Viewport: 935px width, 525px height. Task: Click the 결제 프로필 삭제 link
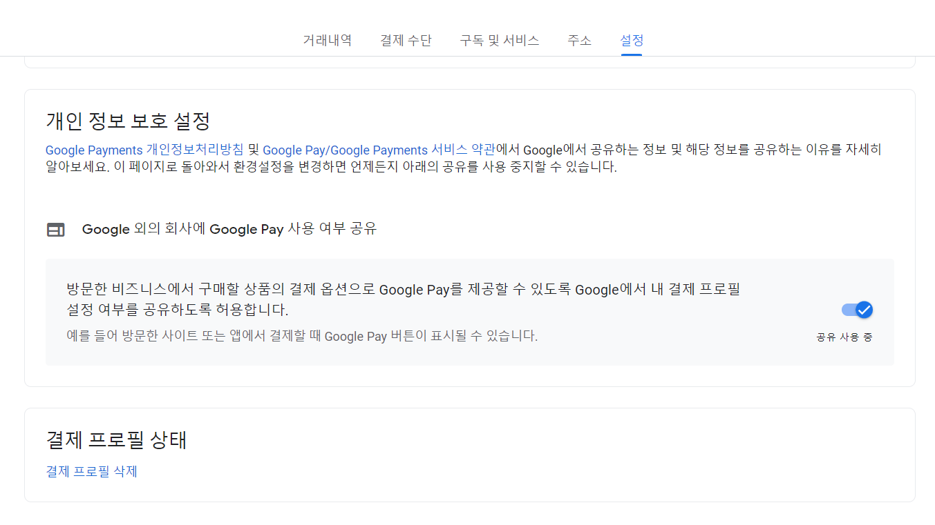pyautogui.click(x=92, y=472)
